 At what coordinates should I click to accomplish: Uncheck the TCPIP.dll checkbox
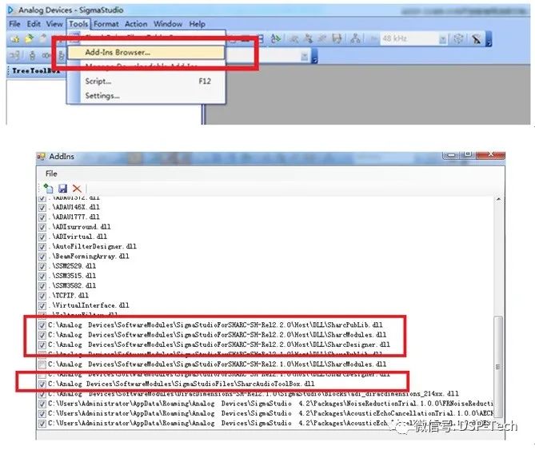pos(42,297)
